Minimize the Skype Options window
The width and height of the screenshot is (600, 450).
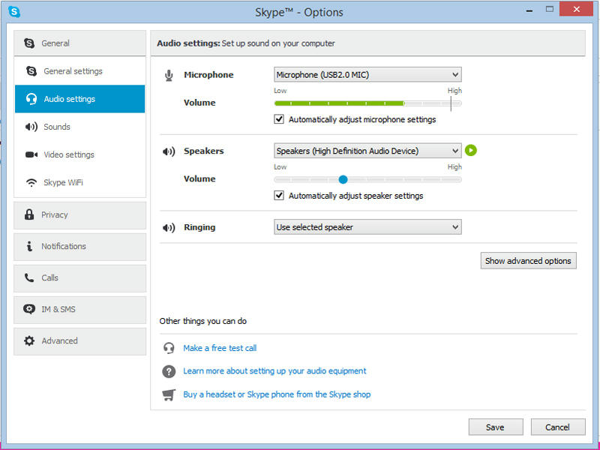click(529, 10)
